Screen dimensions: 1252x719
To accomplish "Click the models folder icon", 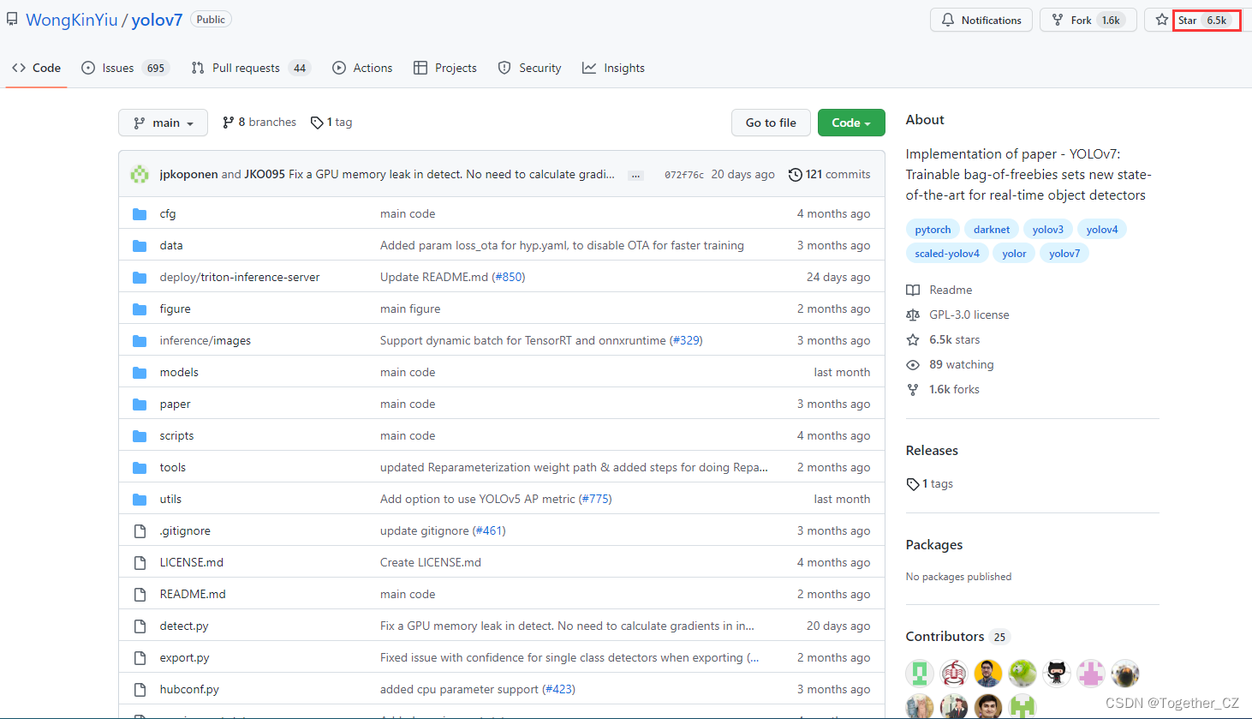I will coord(140,372).
